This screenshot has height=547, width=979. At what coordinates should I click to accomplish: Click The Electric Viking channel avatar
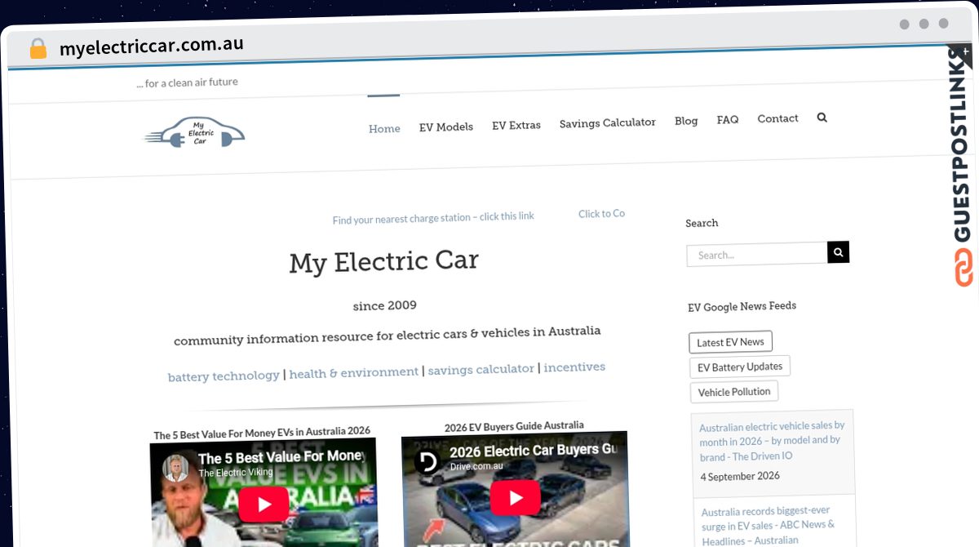coord(175,469)
